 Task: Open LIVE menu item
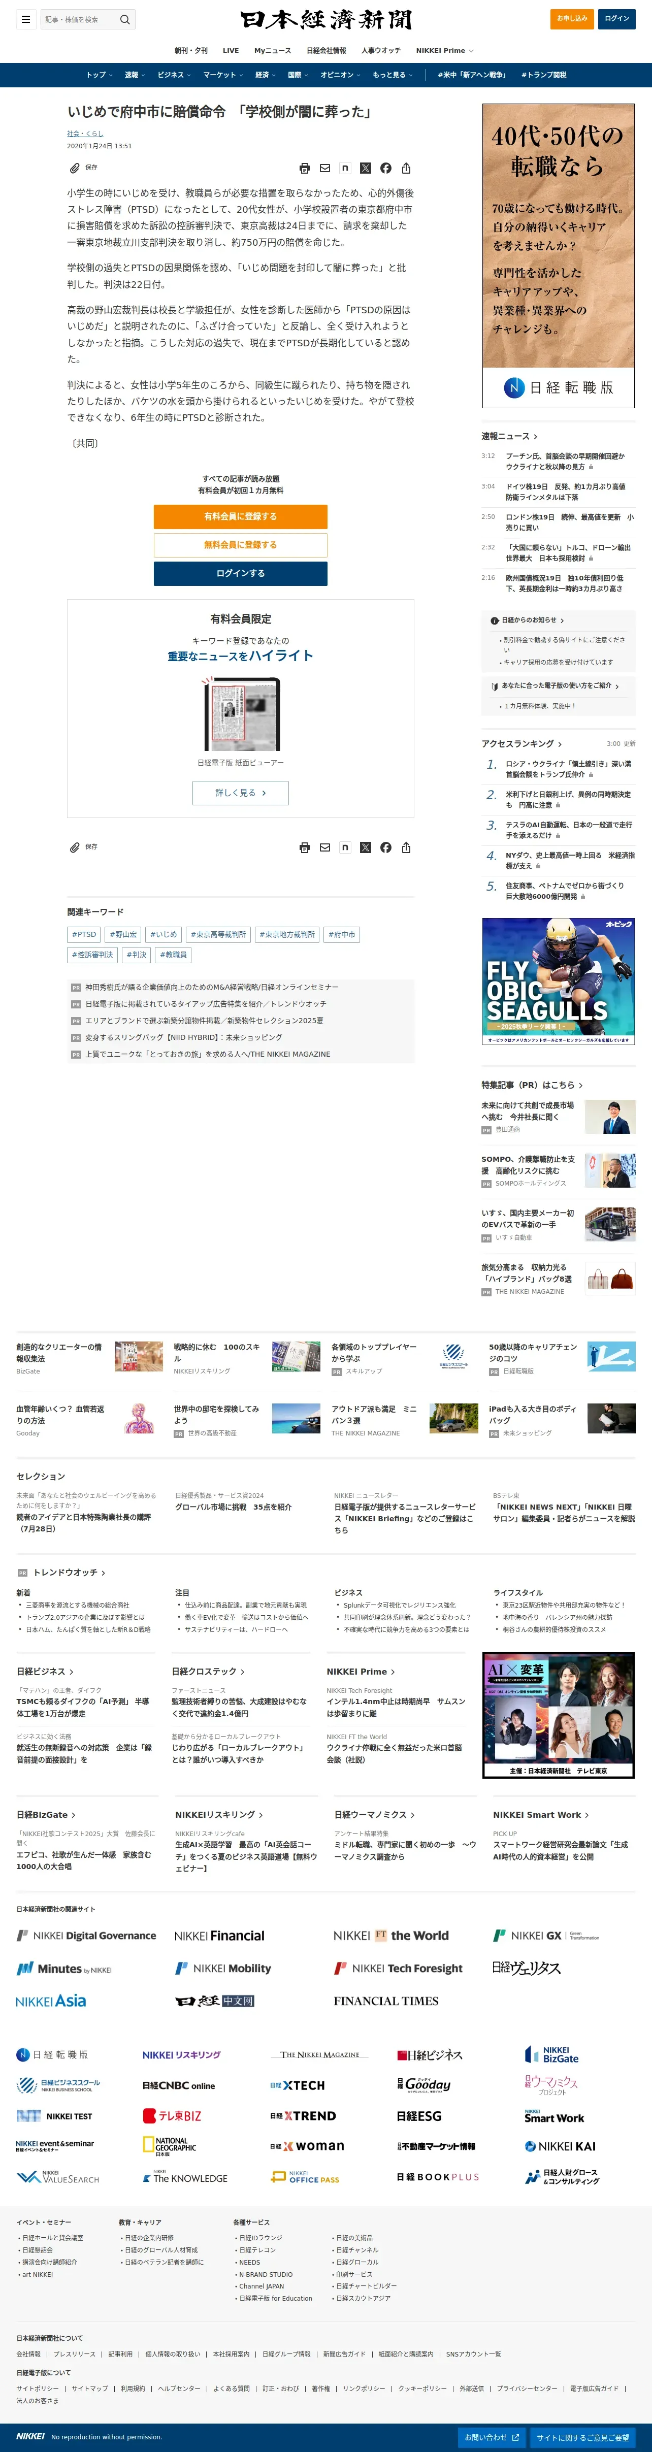[231, 50]
